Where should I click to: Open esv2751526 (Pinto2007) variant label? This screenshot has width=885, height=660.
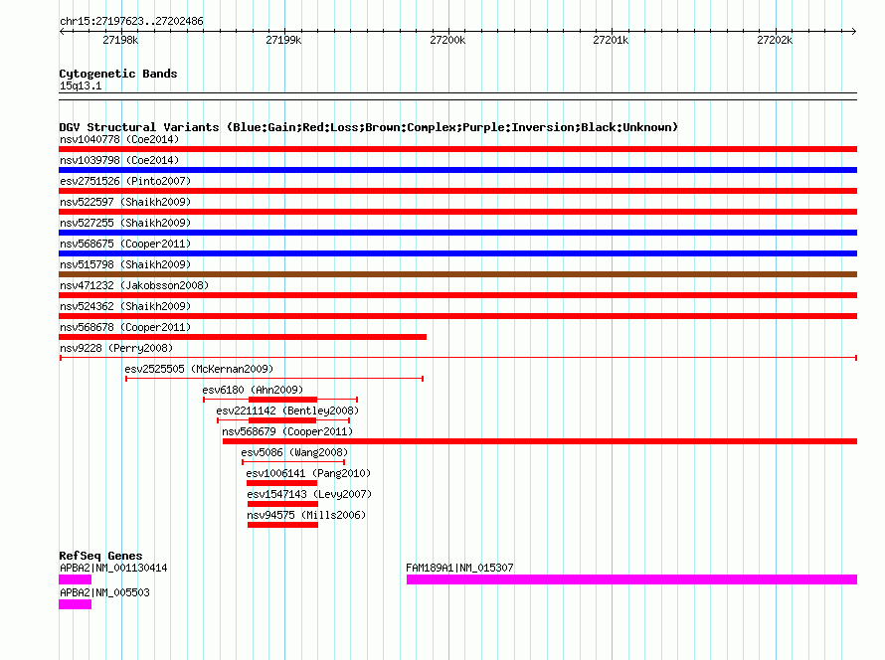tap(125, 181)
